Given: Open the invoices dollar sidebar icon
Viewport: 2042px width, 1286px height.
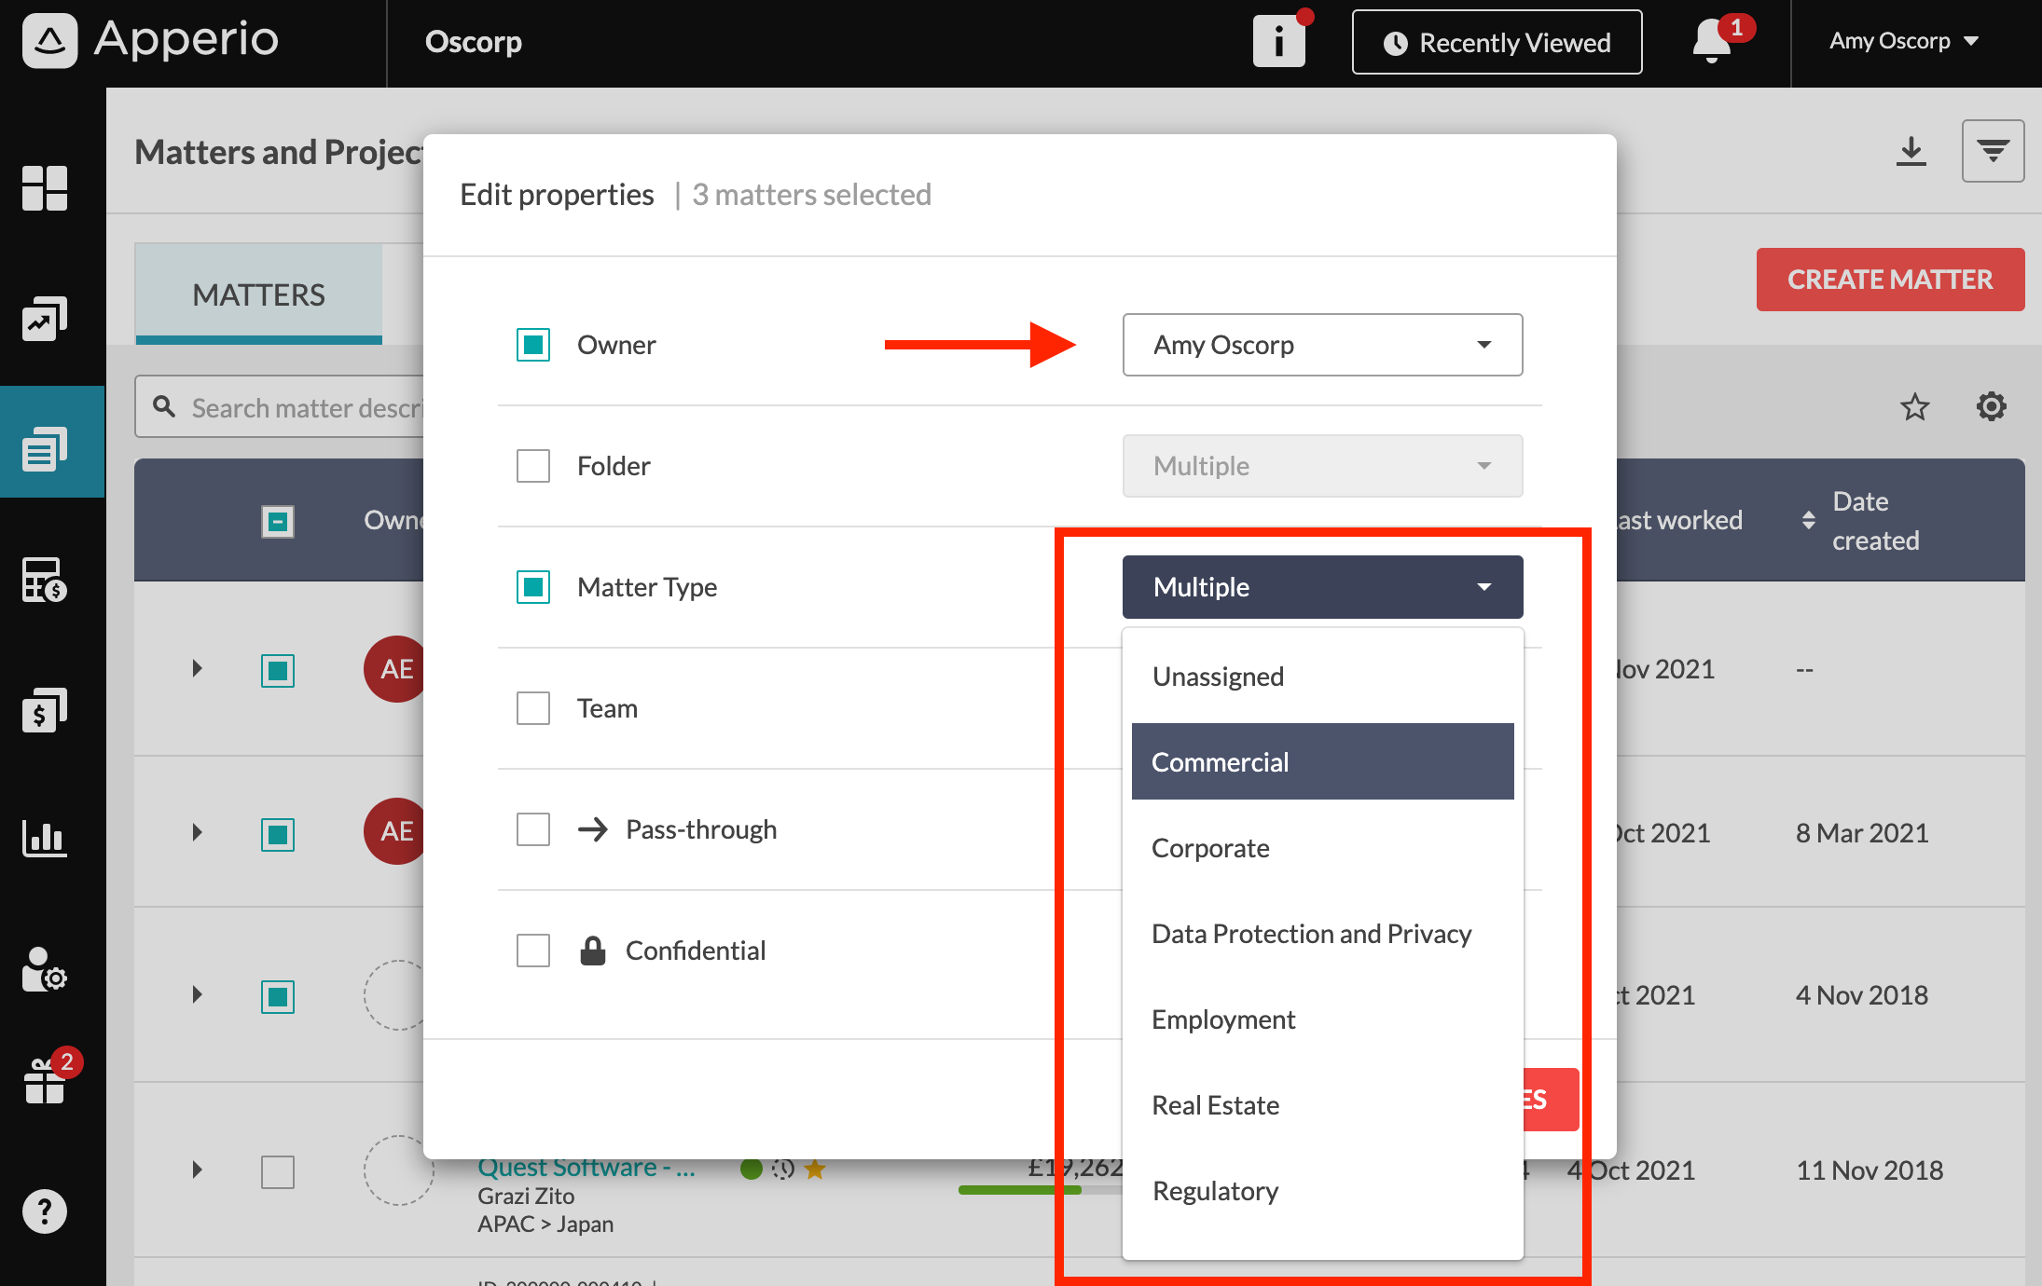Looking at the screenshot, I should tap(45, 710).
